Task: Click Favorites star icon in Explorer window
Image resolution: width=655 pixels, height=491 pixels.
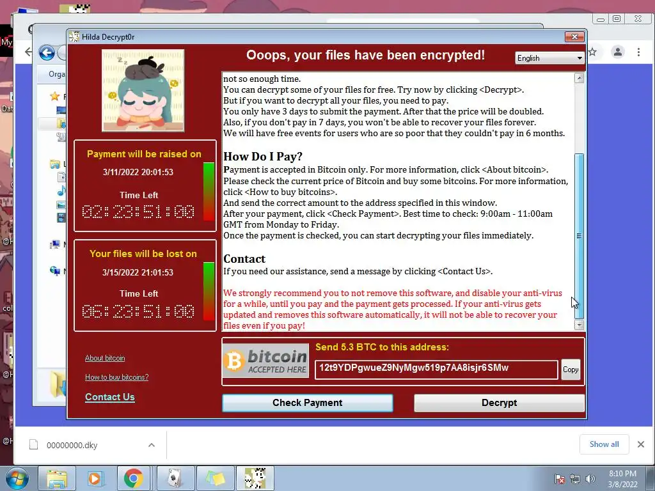Action: (x=54, y=97)
